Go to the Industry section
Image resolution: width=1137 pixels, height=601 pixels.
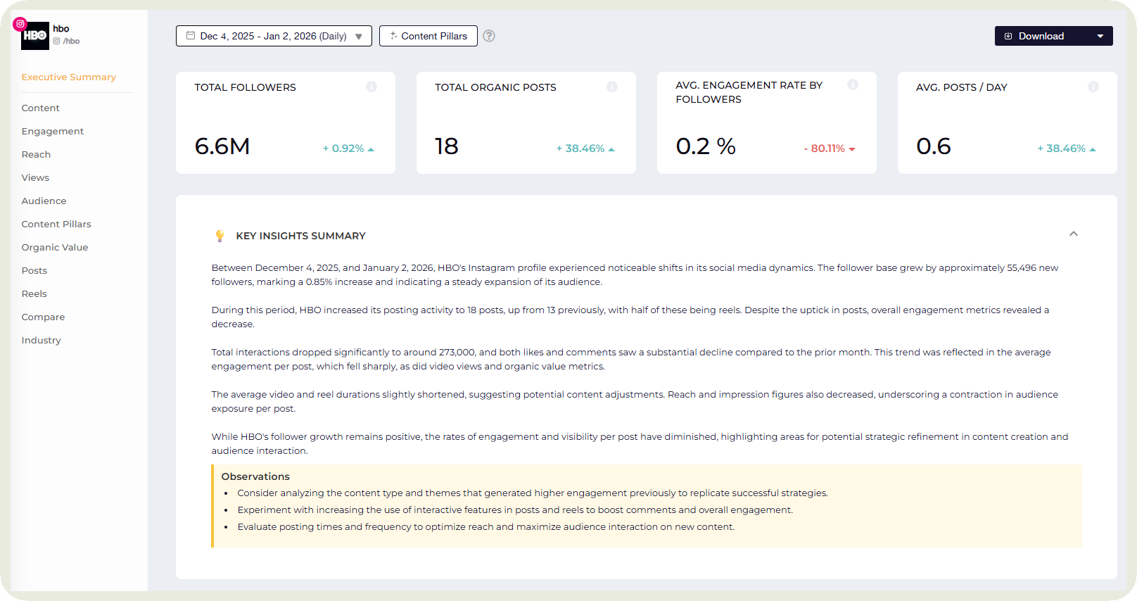tap(41, 340)
